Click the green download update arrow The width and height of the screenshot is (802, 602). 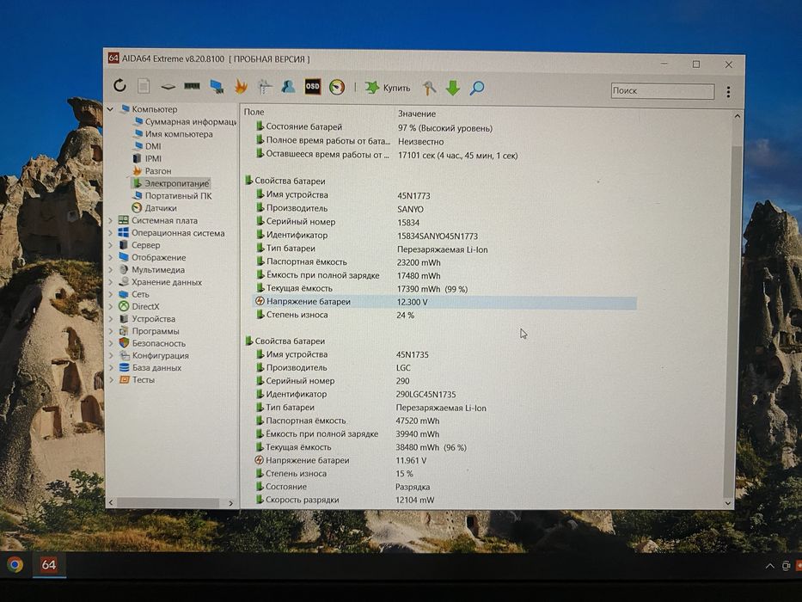point(453,88)
